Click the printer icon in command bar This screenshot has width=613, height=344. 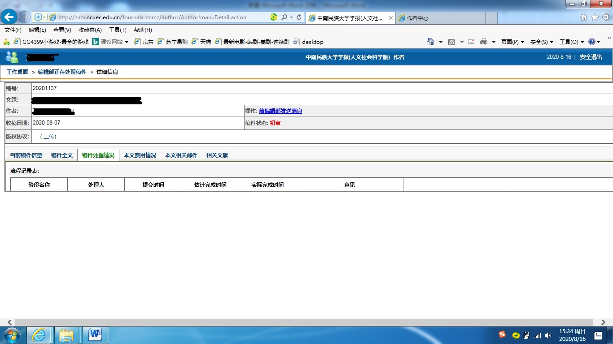tap(483, 42)
